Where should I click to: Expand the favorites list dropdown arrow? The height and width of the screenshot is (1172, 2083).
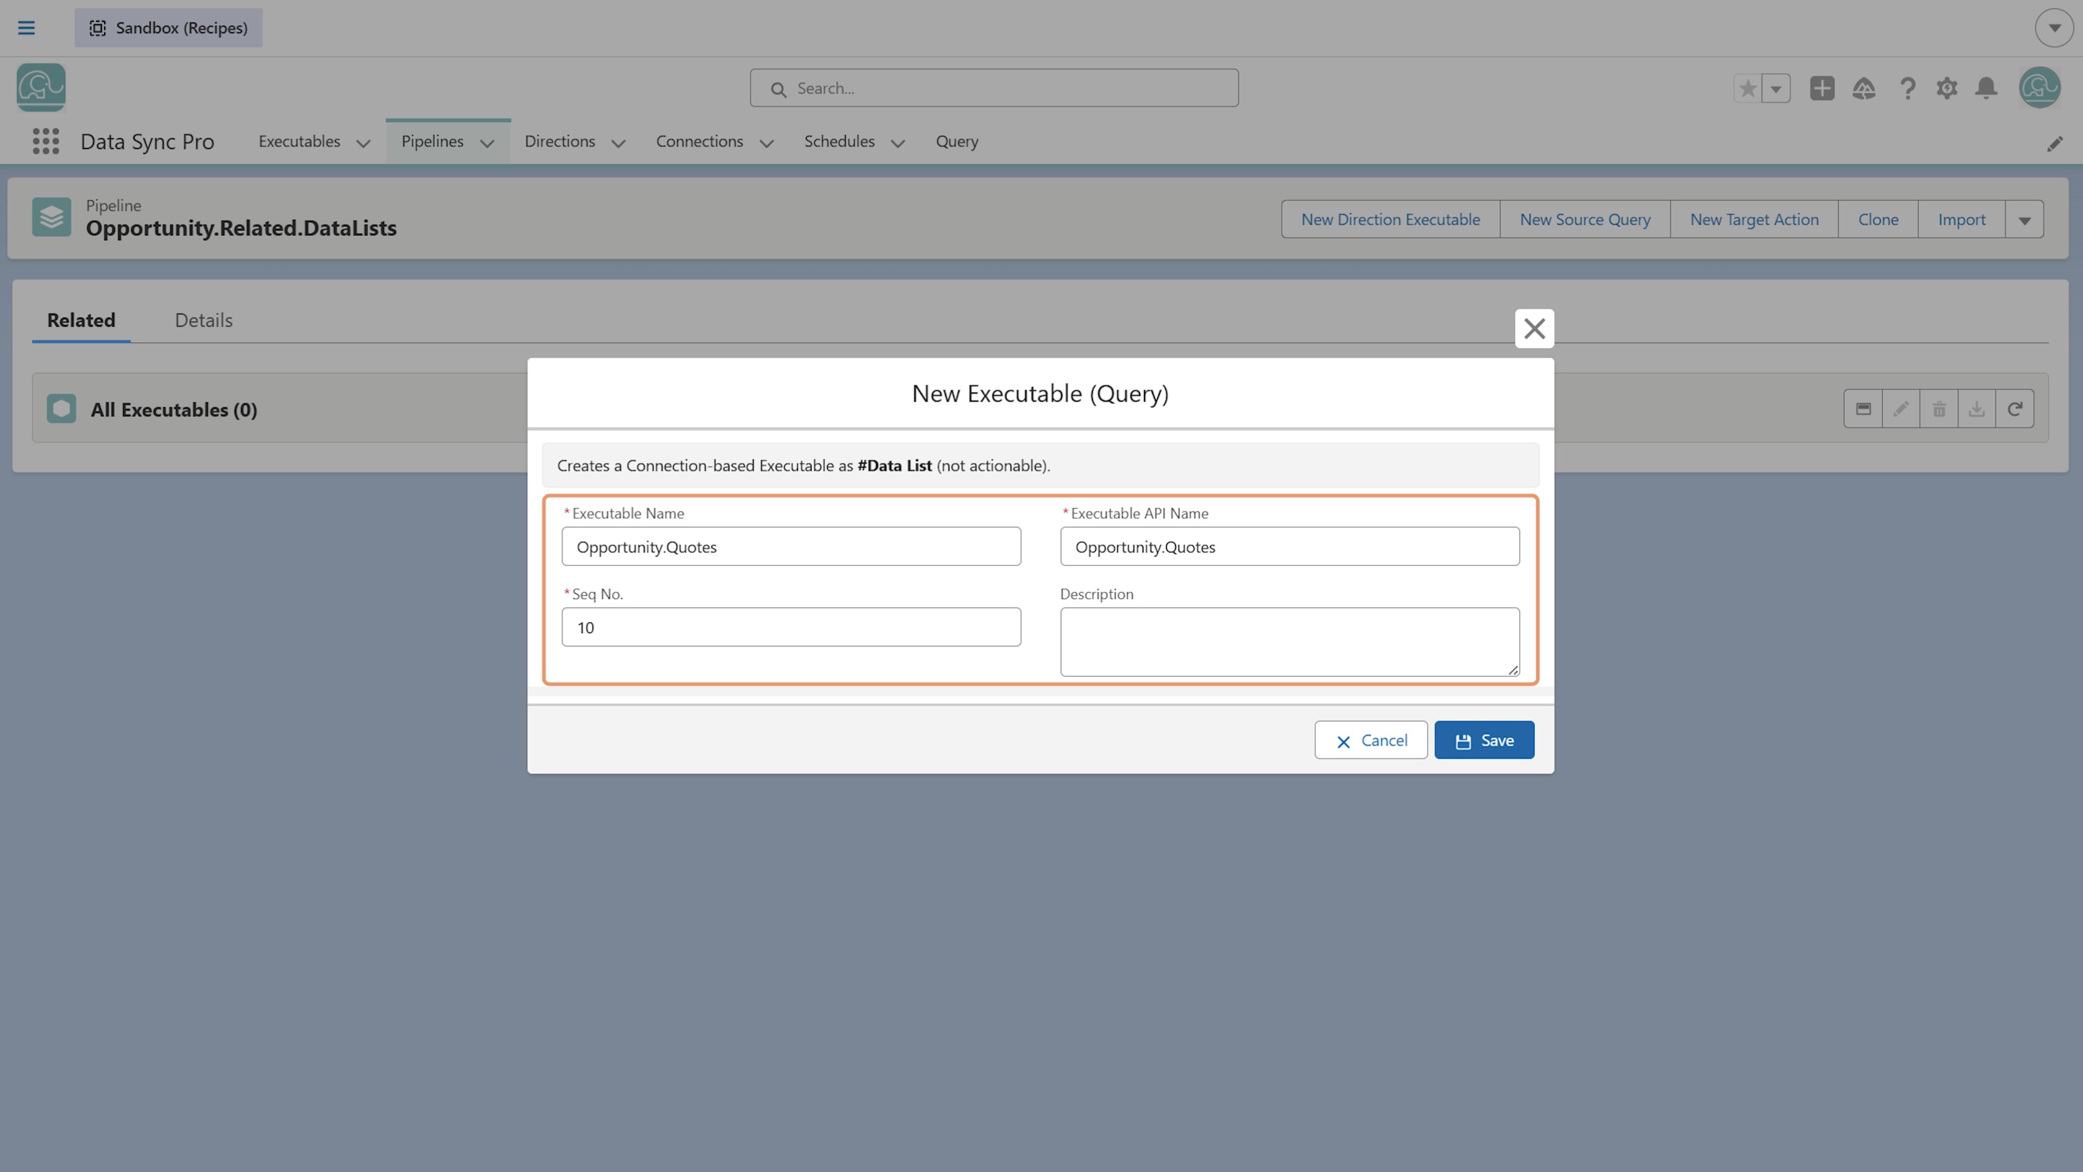(x=1777, y=88)
